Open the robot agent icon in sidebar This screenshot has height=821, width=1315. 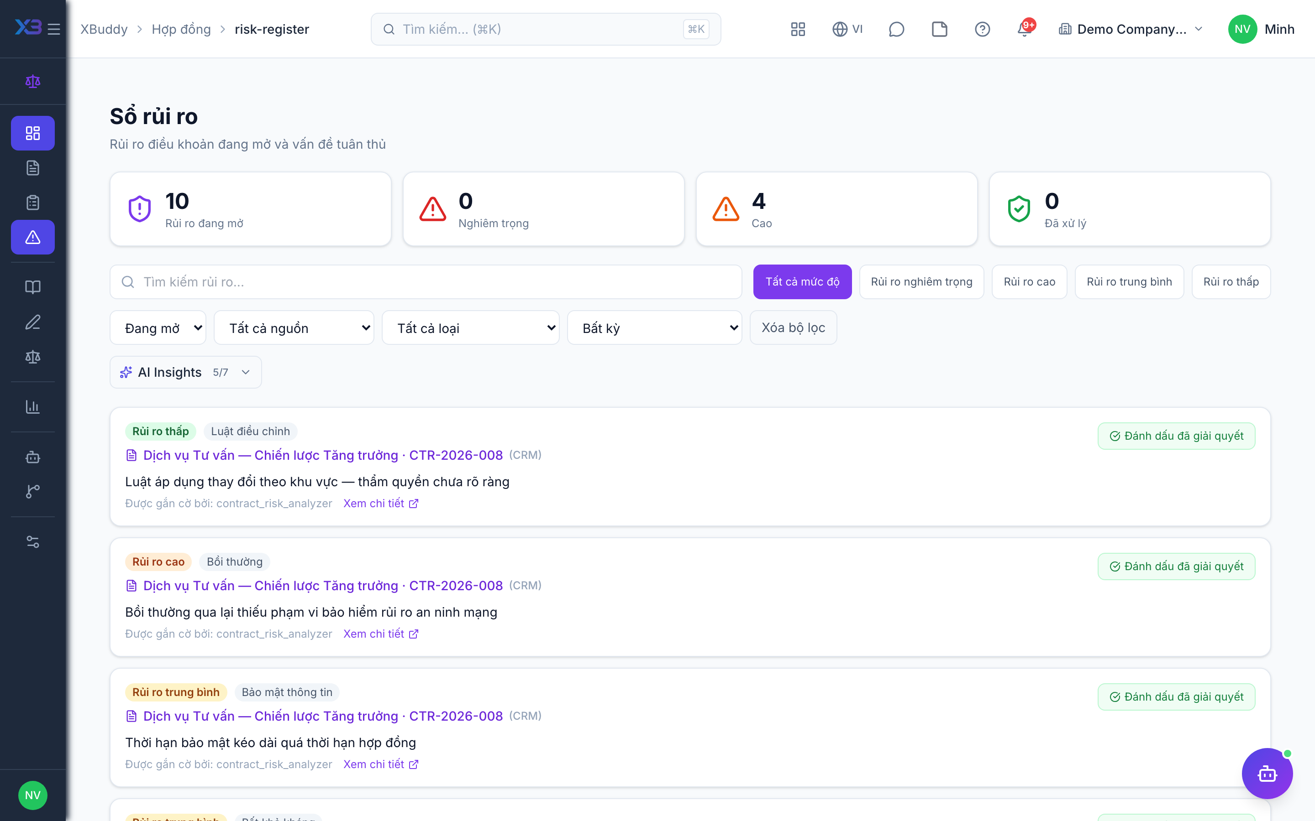32,457
